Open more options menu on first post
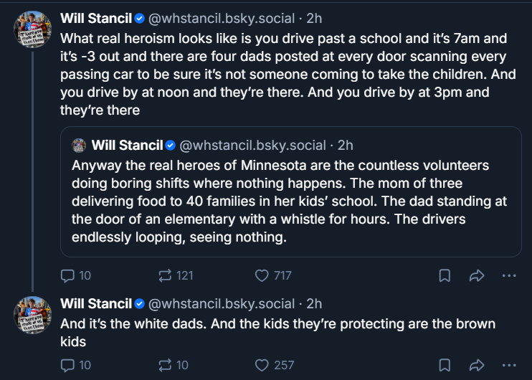 [508, 275]
